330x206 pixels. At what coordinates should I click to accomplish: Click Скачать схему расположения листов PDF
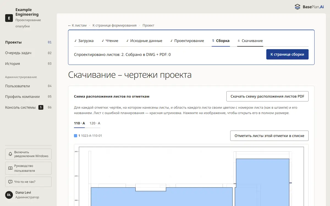267,96
